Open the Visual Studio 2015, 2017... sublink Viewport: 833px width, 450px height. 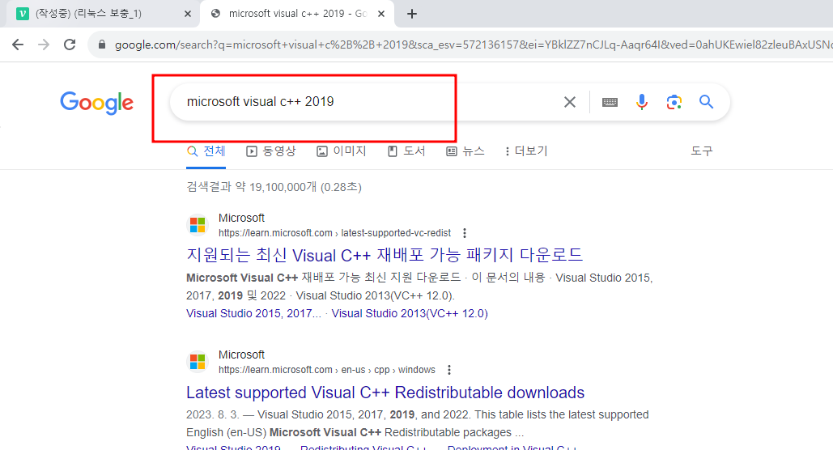pos(253,313)
